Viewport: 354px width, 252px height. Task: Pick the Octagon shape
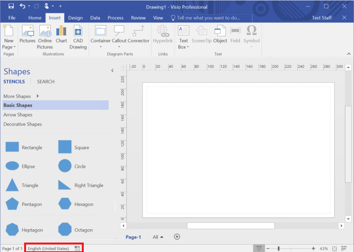[75, 230]
